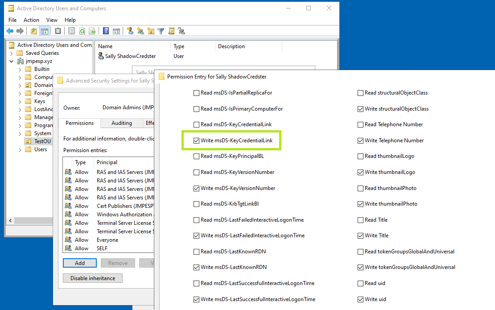495x310 pixels.
Task: Expand the System container node
Action: click(20, 133)
